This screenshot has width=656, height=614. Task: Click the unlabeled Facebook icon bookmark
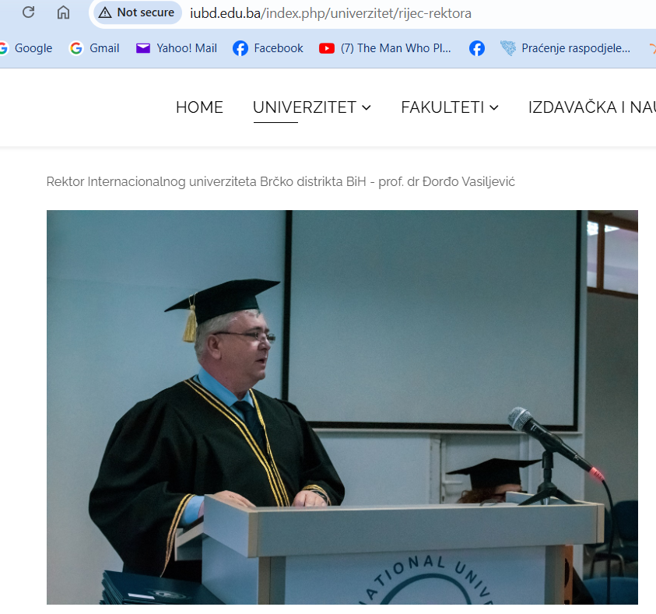(x=477, y=48)
